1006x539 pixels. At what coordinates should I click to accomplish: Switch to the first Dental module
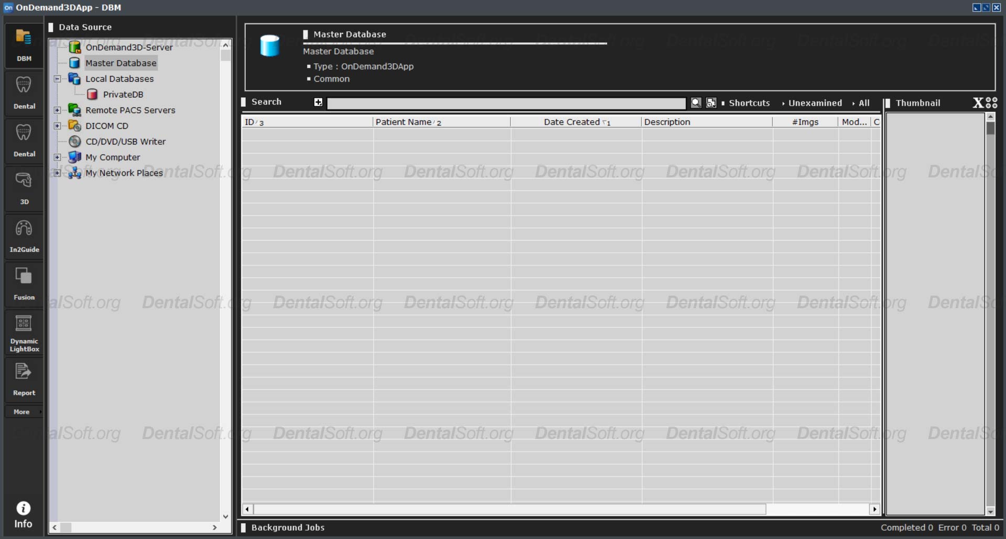(23, 92)
